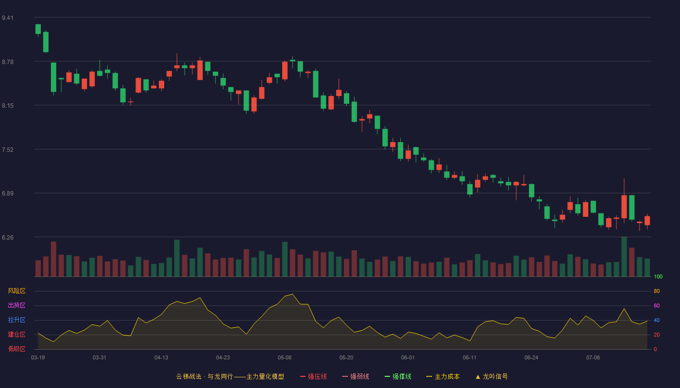Toggle the 强弱线 legend item
This screenshot has height=388, width=680.
point(356,376)
